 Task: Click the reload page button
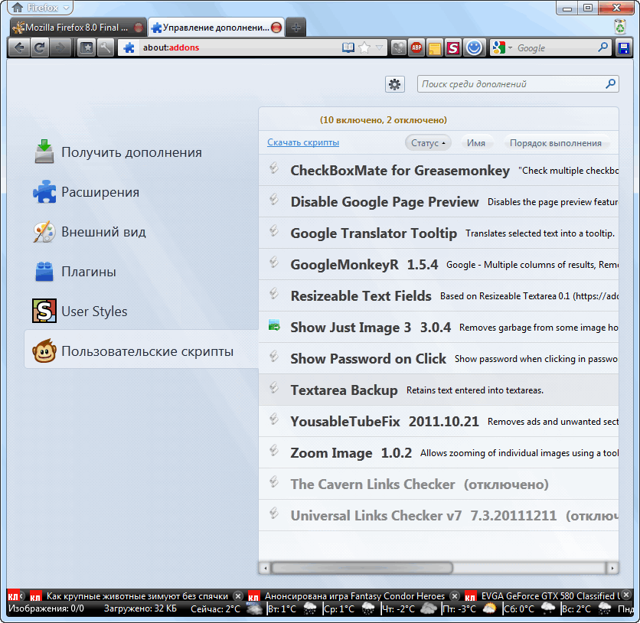click(38, 48)
